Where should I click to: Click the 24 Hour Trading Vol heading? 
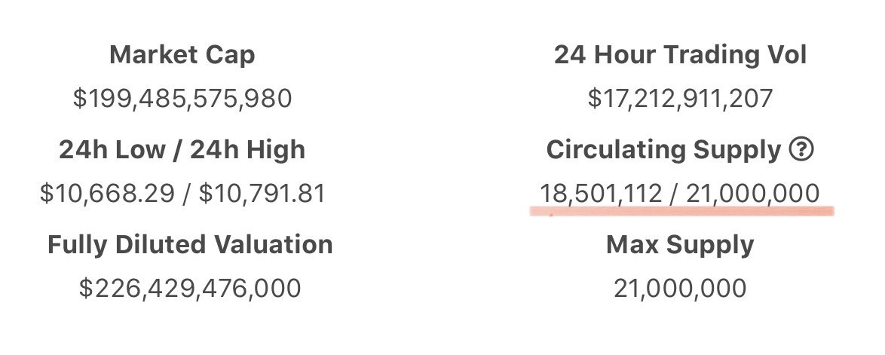680,55
